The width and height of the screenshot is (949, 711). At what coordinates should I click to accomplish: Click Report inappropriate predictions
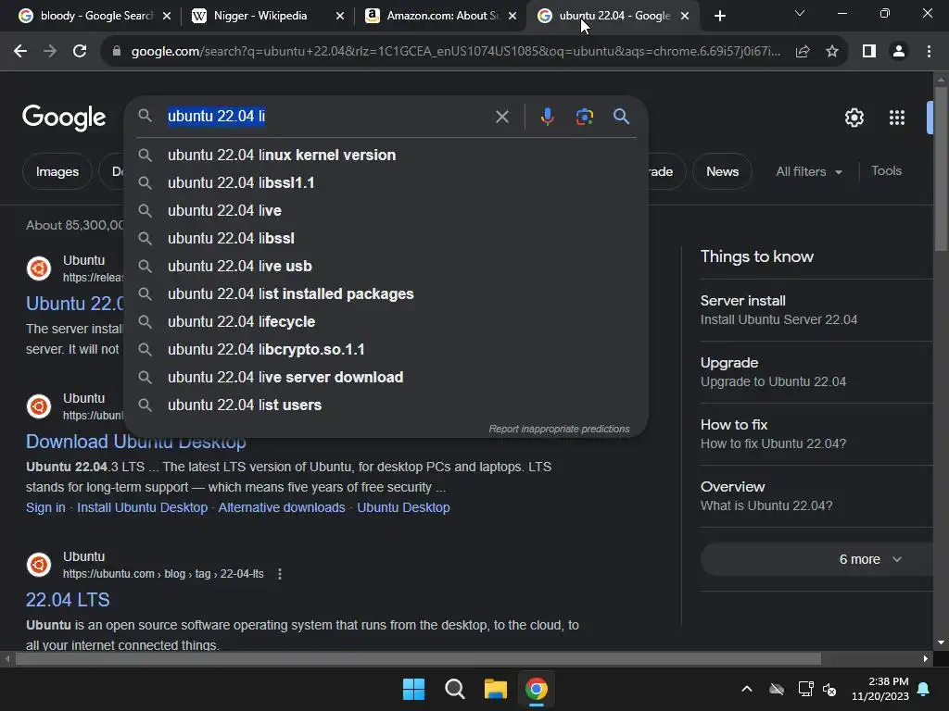(559, 429)
